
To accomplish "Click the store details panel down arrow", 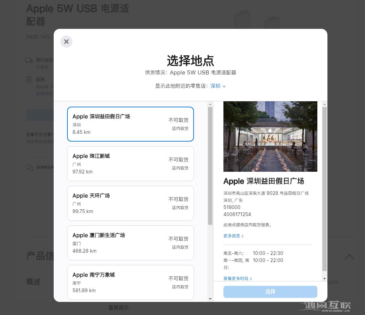I will click(324, 278).
